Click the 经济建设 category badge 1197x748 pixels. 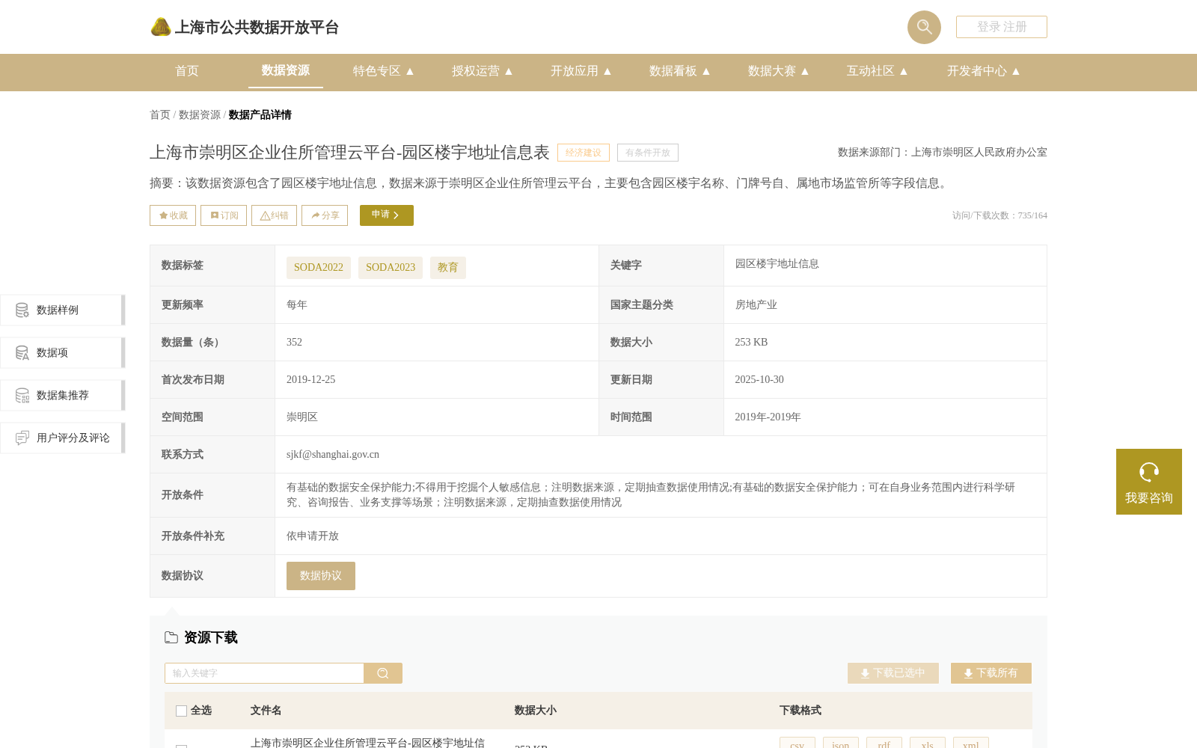(584, 153)
